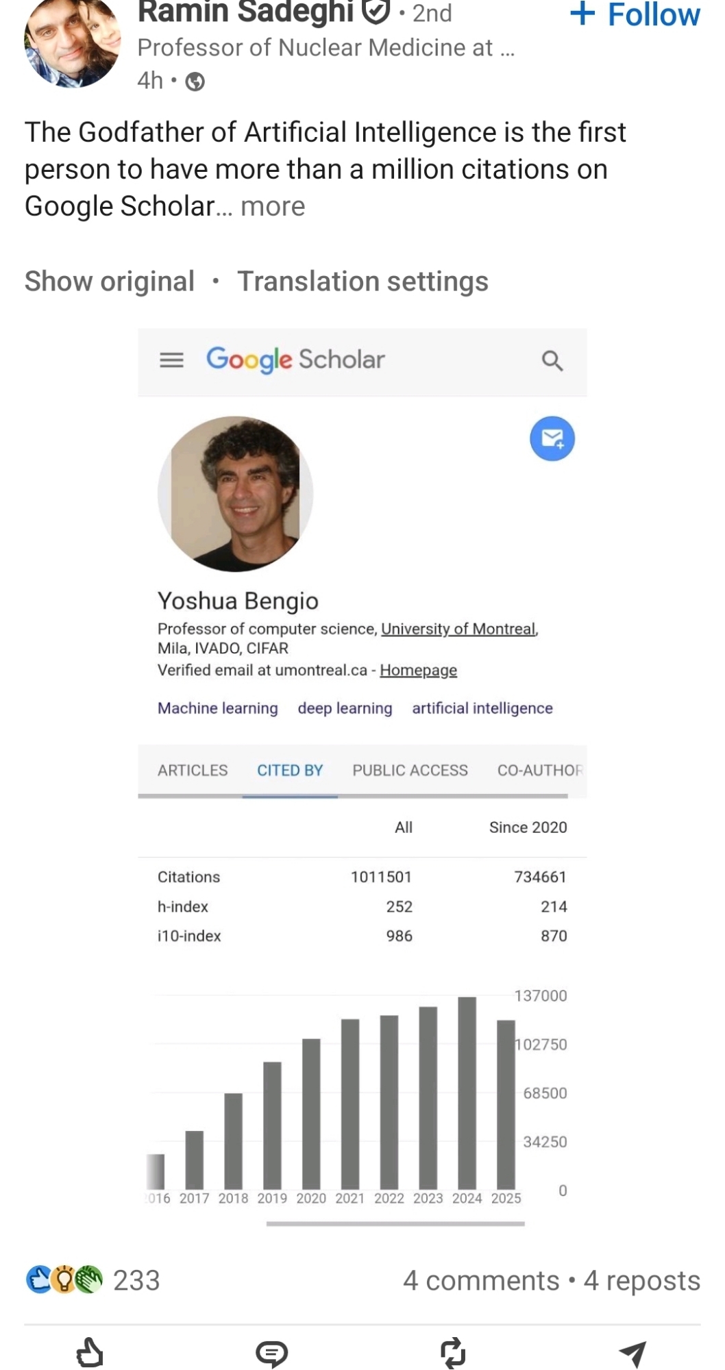This screenshot has height=1370, width=725.
Task: Tap the repost arrows icon
Action: click(x=452, y=1353)
